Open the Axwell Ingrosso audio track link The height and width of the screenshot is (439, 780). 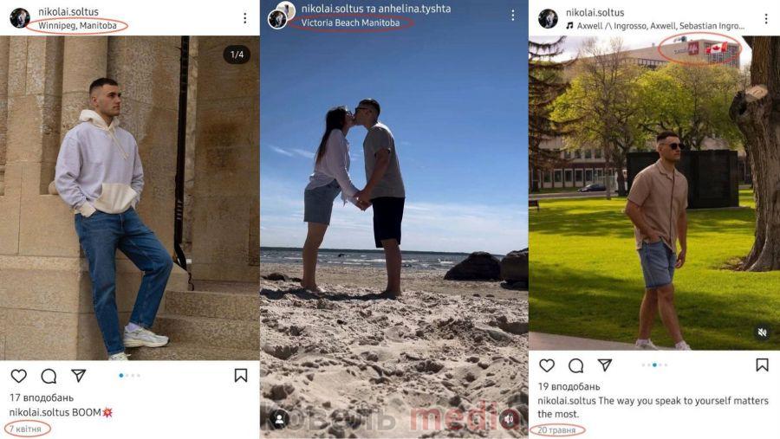(656, 26)
